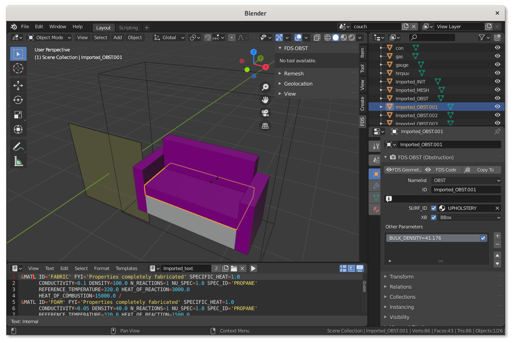Screen dimensions: 513x343
Task: Choose the Move tool
Action: 18,86
